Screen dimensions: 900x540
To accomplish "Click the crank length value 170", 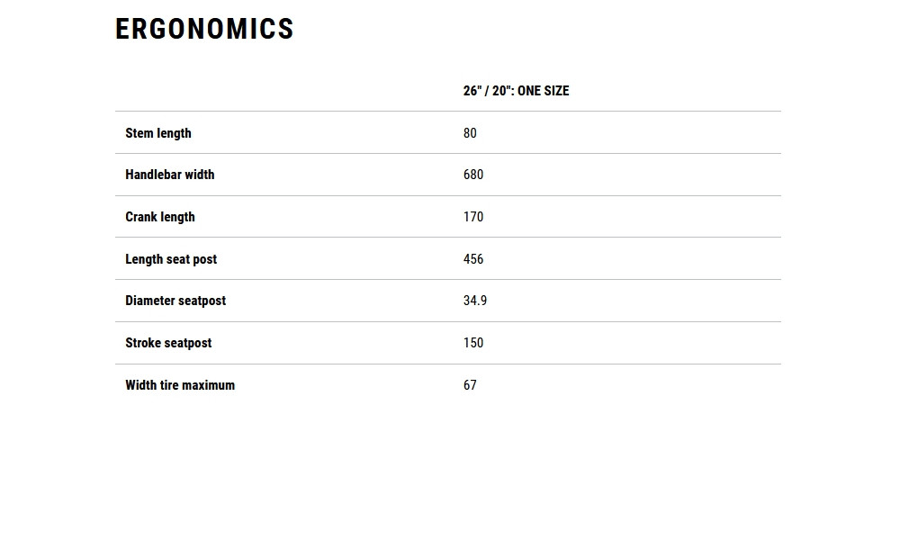I will [473, 217].
